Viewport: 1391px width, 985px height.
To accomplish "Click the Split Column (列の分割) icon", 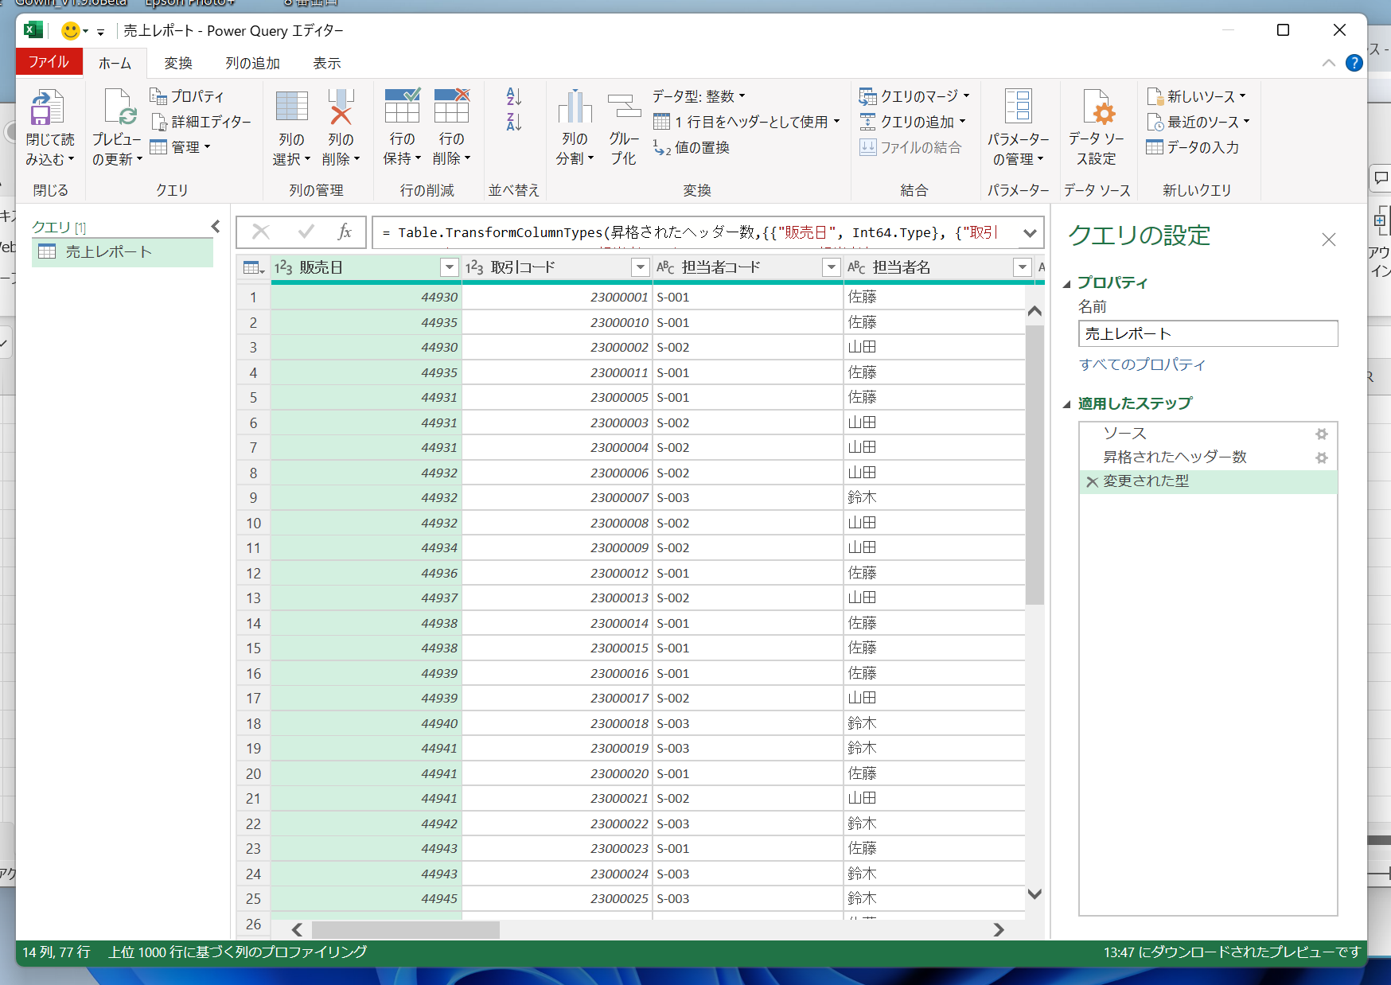I will click(575, 107).
